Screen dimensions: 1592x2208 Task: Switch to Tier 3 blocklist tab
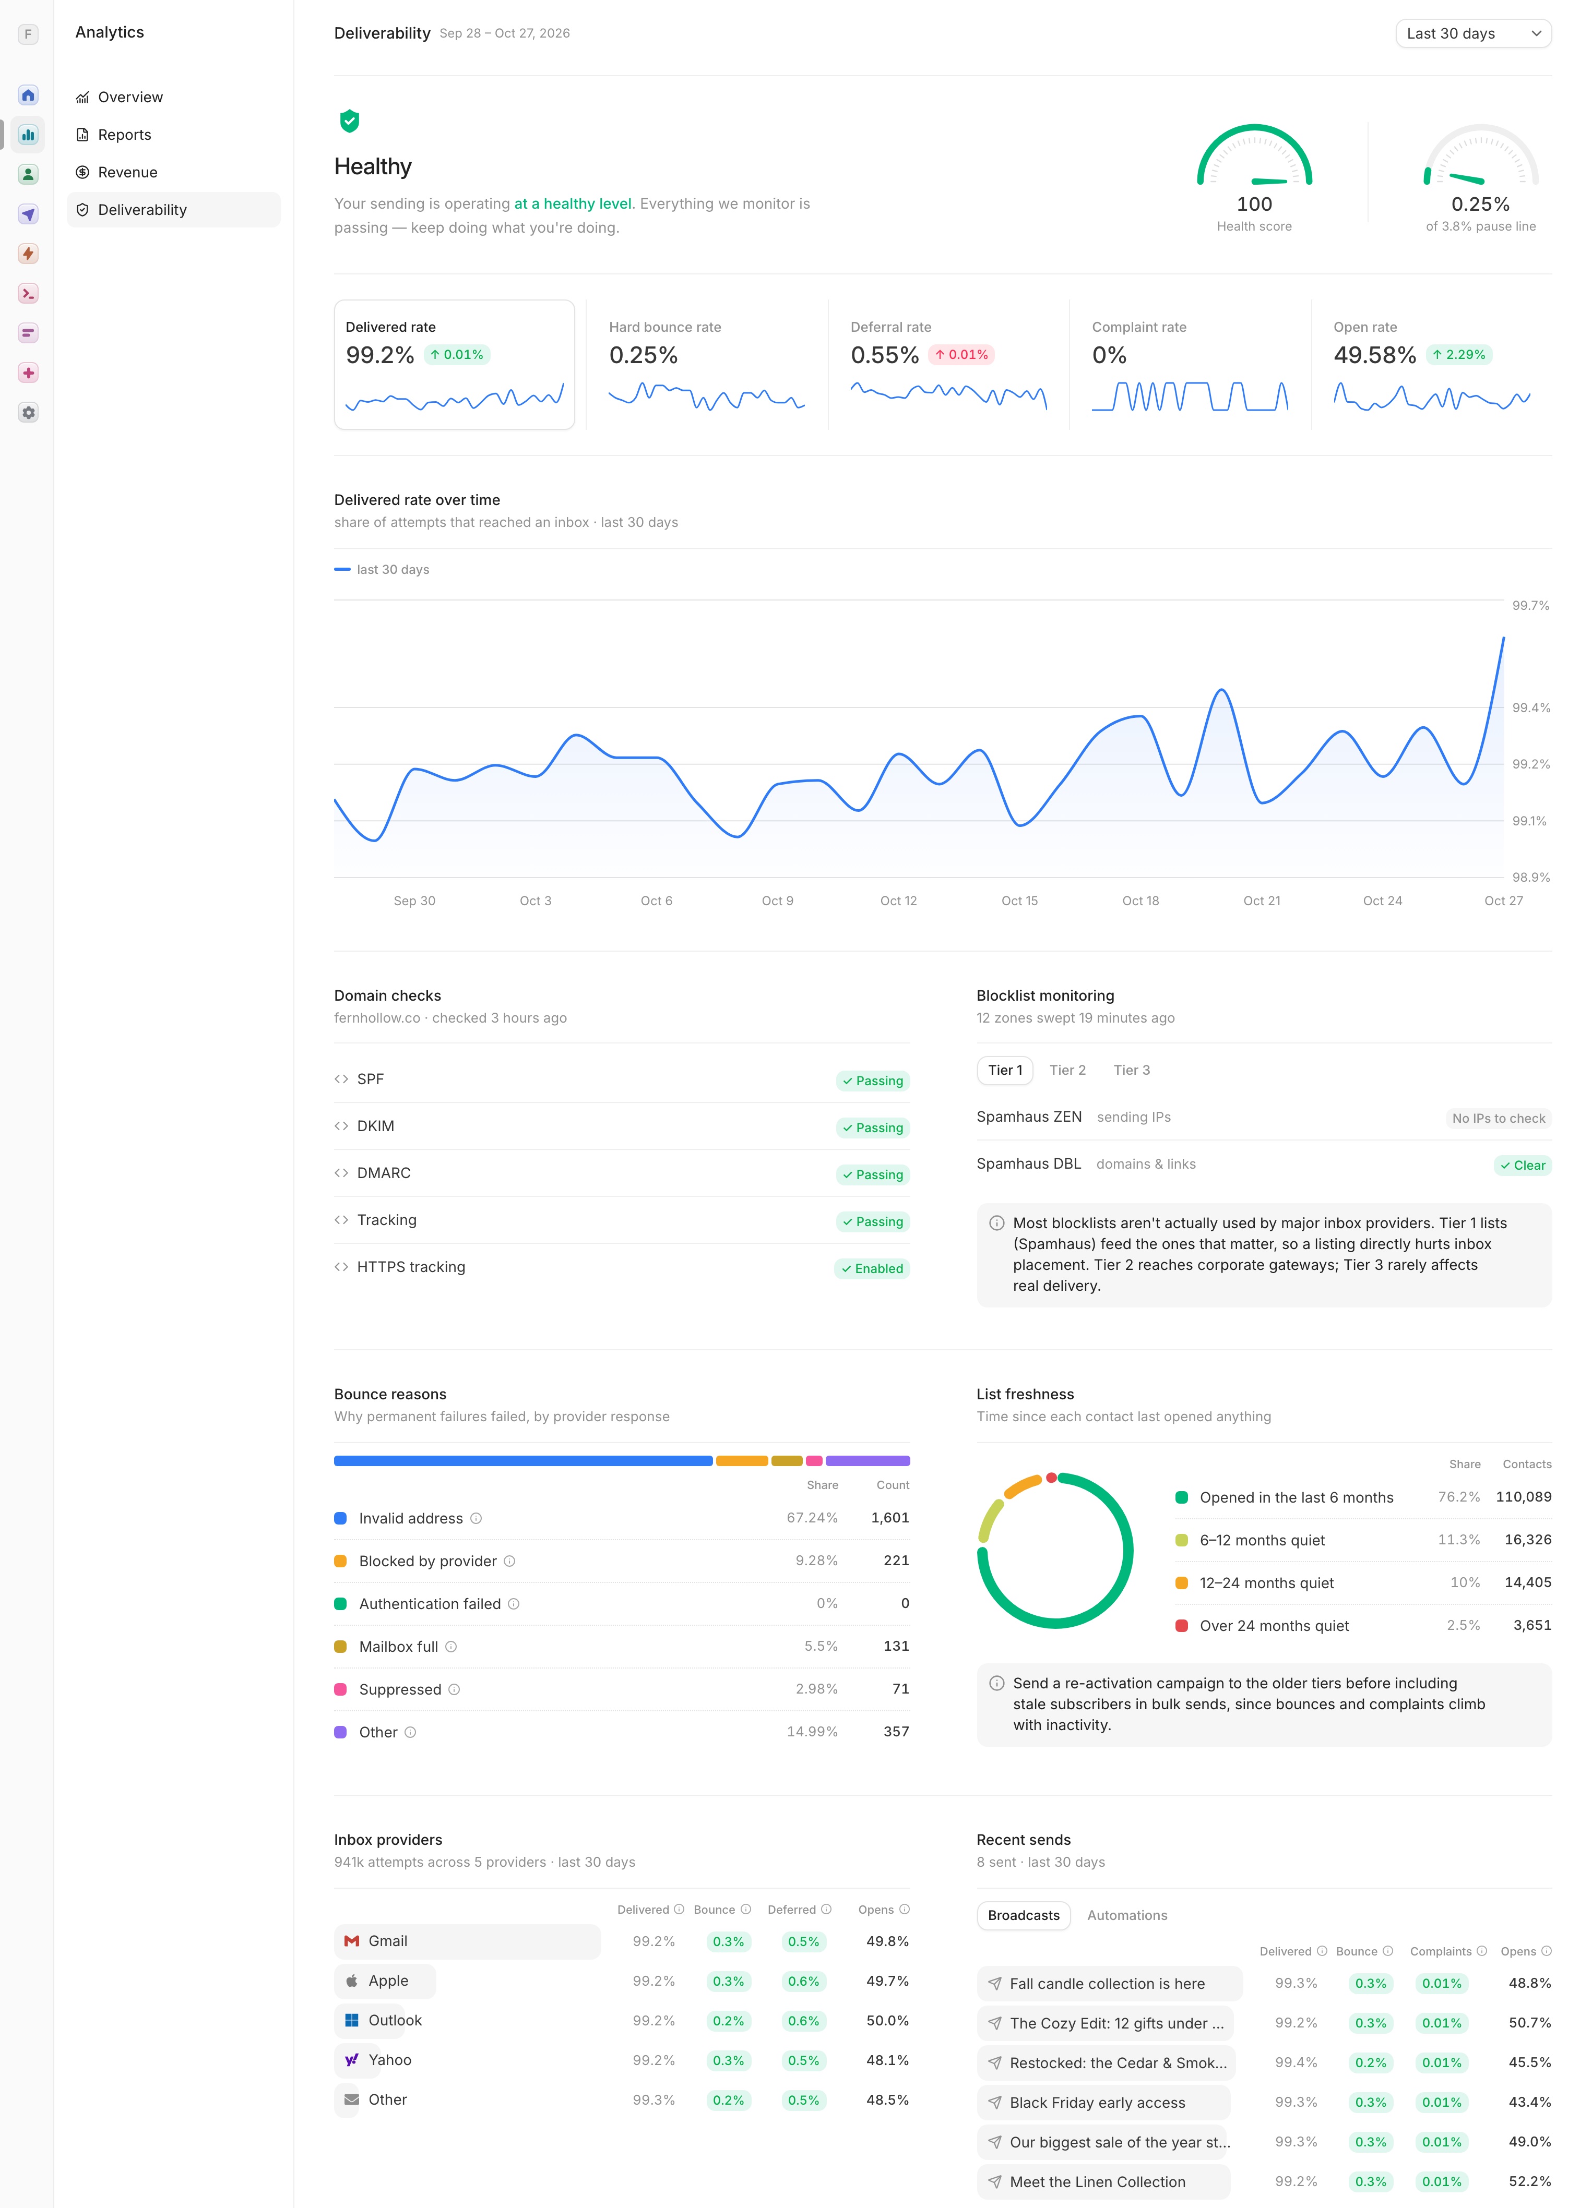1132,1070
